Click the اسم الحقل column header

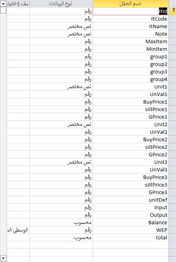(x=131, y=4)
